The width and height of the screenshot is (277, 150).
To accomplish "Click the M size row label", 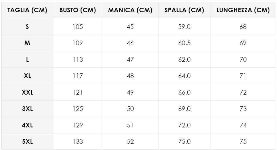I will 27,43.
